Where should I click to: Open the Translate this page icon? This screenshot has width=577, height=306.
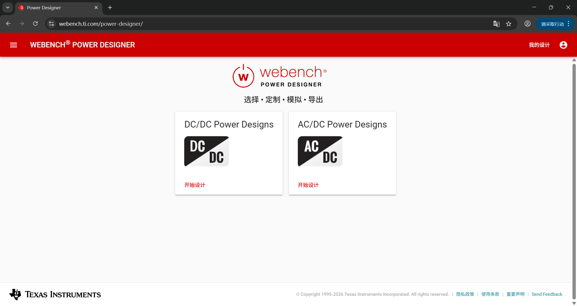(x=496, y=24)
